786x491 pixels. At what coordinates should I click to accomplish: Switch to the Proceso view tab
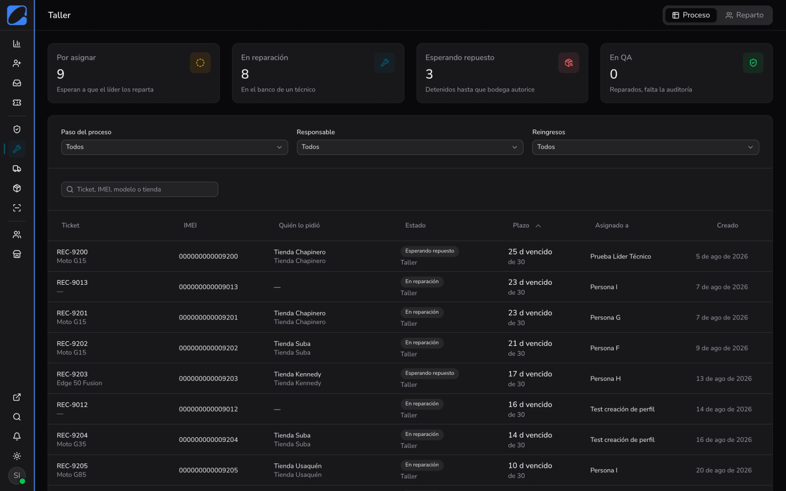click(x=691, y=15)
